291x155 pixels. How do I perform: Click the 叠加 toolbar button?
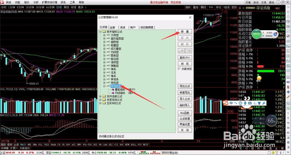tap(196, 8)
